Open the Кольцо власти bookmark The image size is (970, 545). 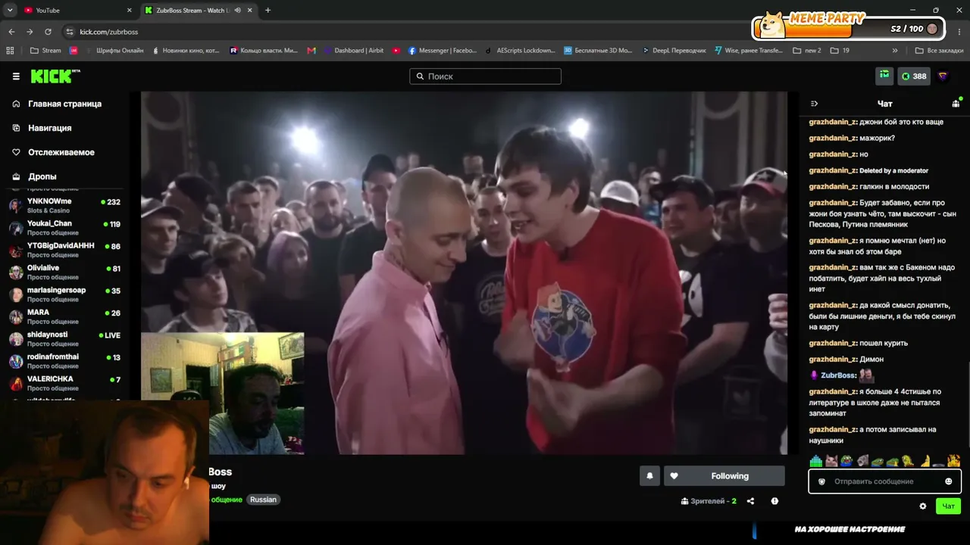click(x=264, y=51)
